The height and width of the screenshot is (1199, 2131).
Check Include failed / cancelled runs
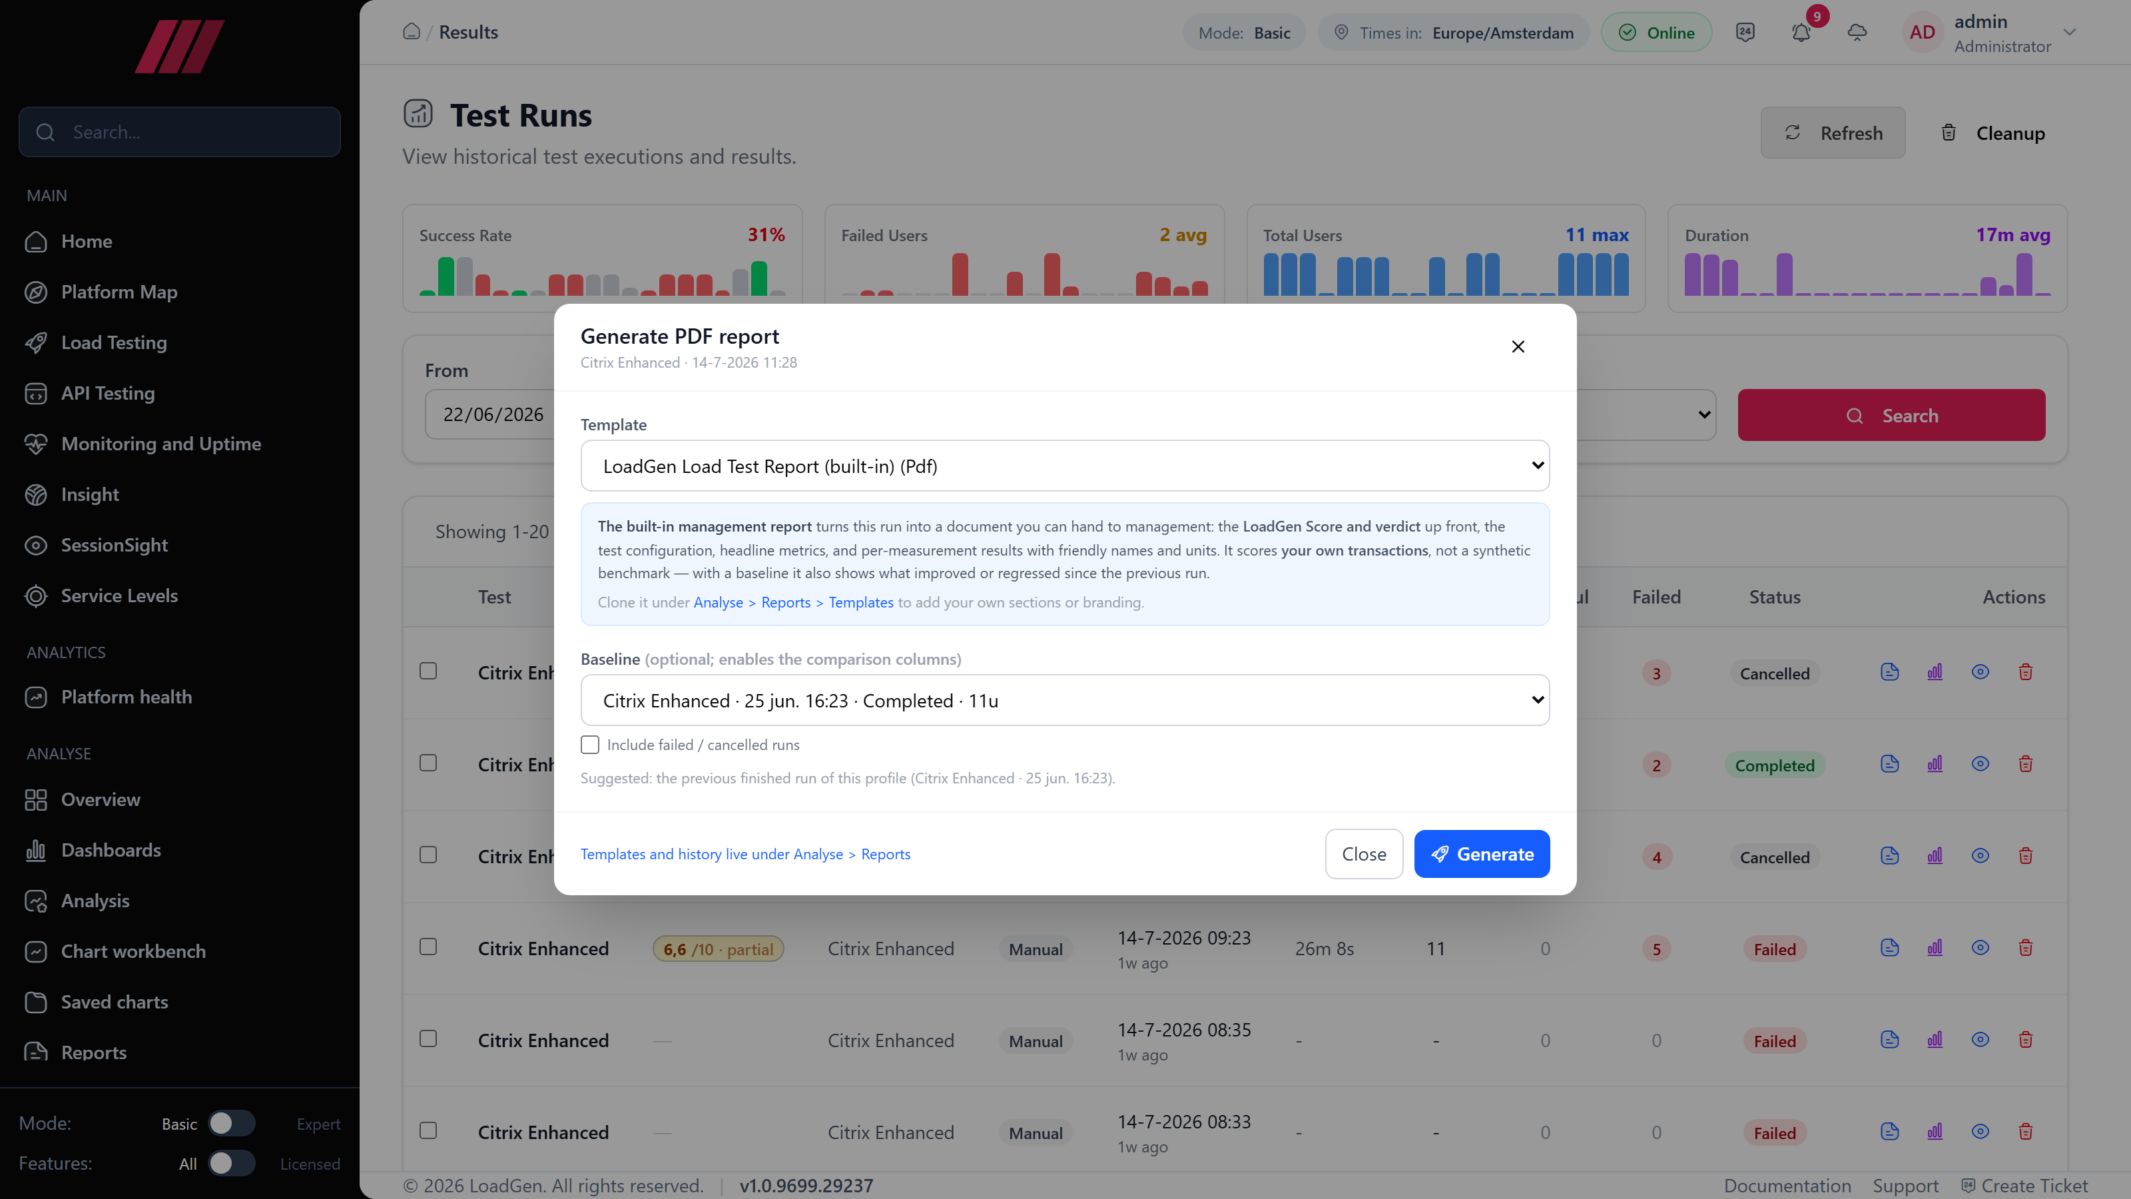point(590,745)
